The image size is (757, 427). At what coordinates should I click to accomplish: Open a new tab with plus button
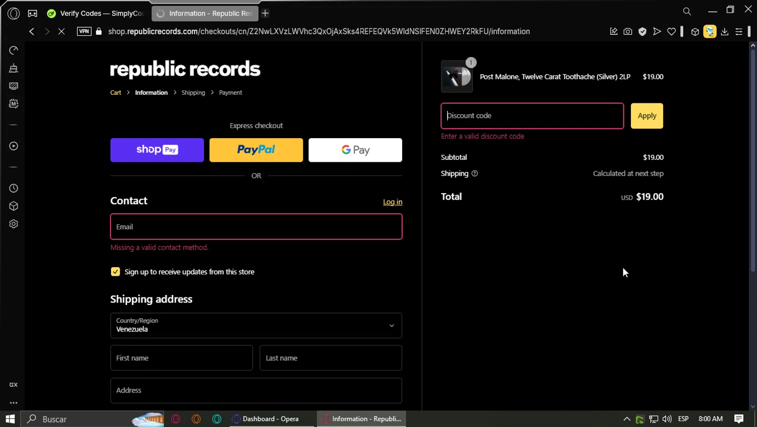(x=265, y=14)
